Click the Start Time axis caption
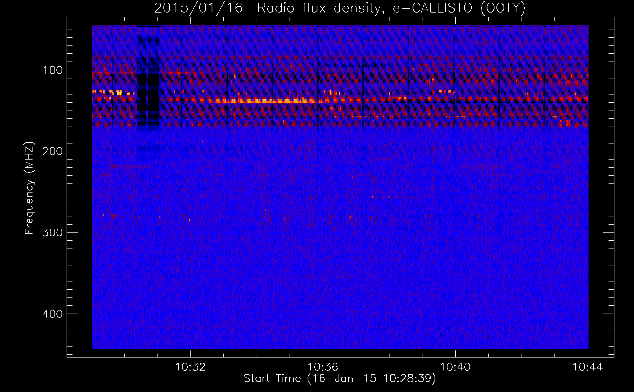The height and width of the screenshot is (392, 634). coord(340,379)
